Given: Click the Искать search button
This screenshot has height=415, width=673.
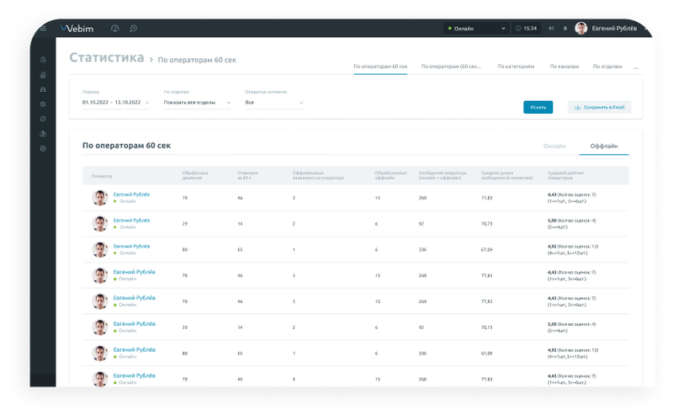Looking at the screenshot, I should click(x=538, y=107).
